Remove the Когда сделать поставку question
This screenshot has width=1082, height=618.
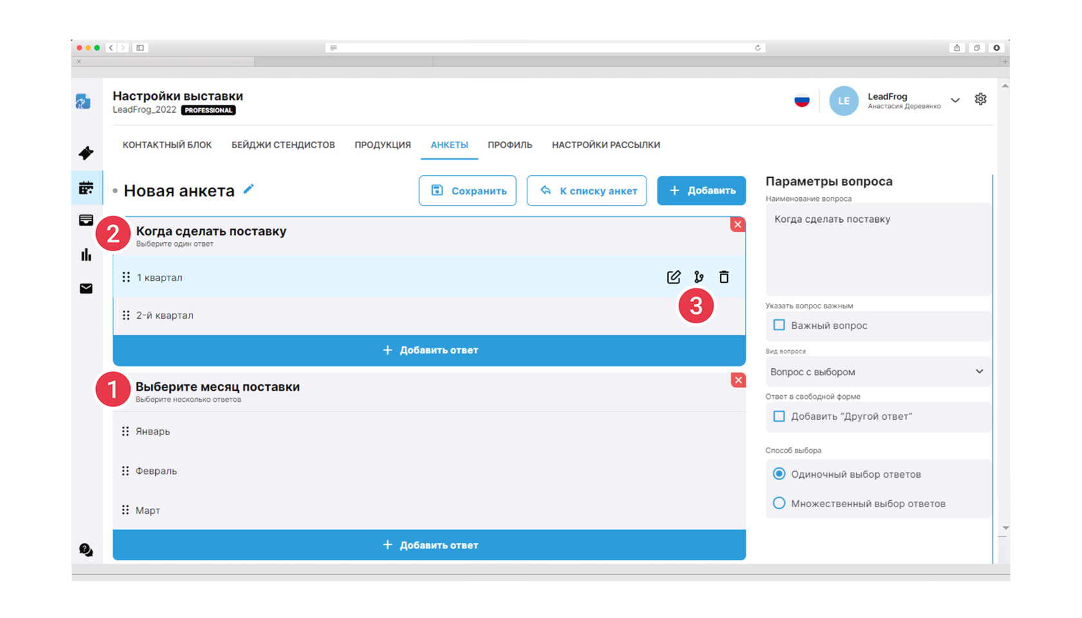pos(738,225)
